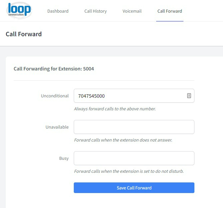Click the Unavailable field label
The height and width of the screenshot is (208, 223).
click(x=57, y=127)
